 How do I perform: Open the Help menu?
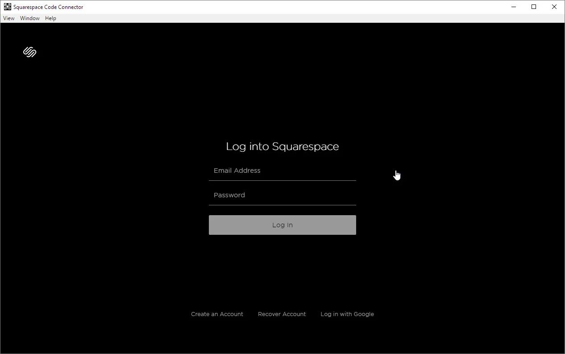click(x=50, y=18)
